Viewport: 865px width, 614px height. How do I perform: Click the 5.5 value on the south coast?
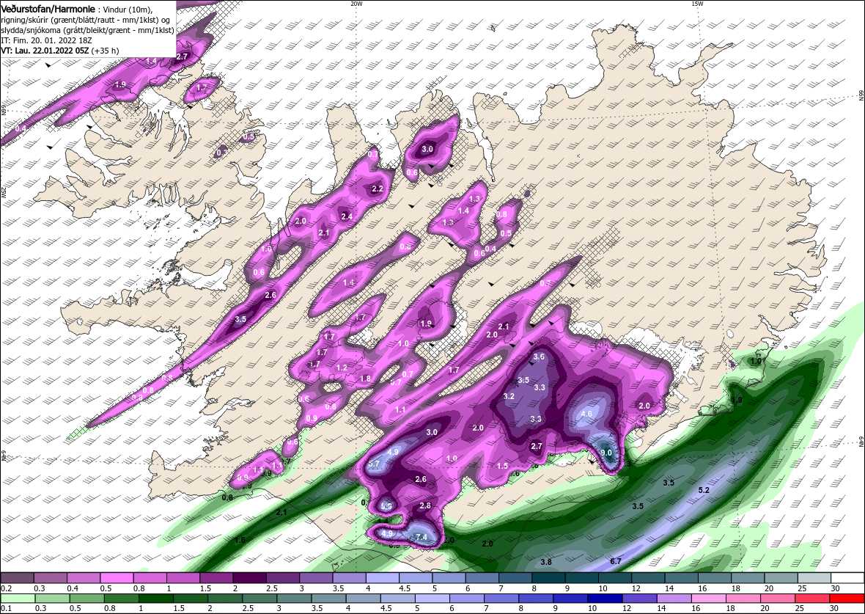387,506
